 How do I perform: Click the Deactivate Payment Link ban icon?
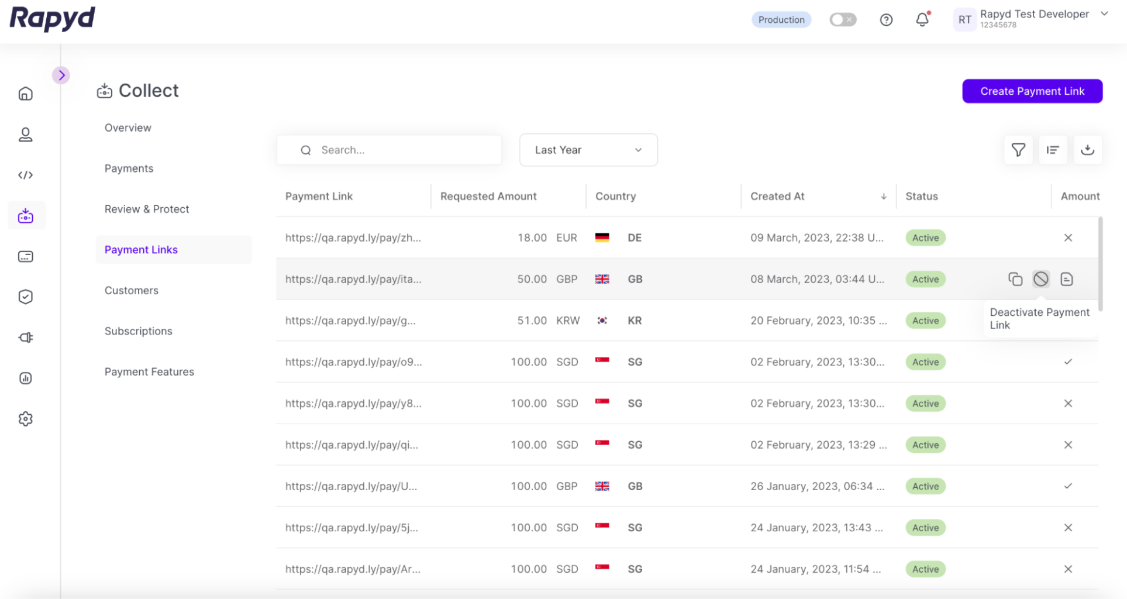(x=1040, y=279)
